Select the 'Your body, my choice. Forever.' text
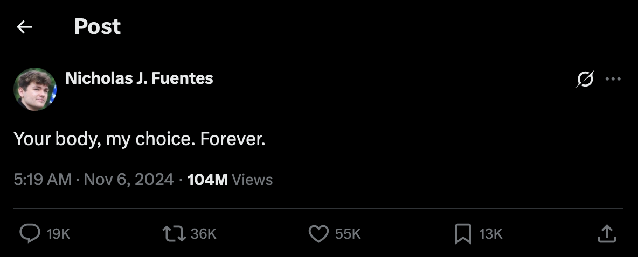638x257 pixels. 140,139
